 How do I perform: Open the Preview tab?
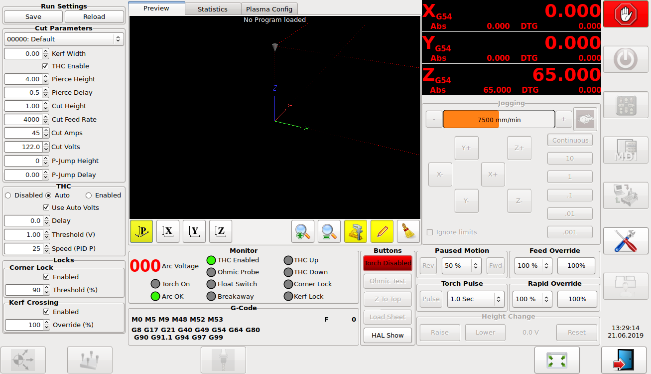[156, 8]
